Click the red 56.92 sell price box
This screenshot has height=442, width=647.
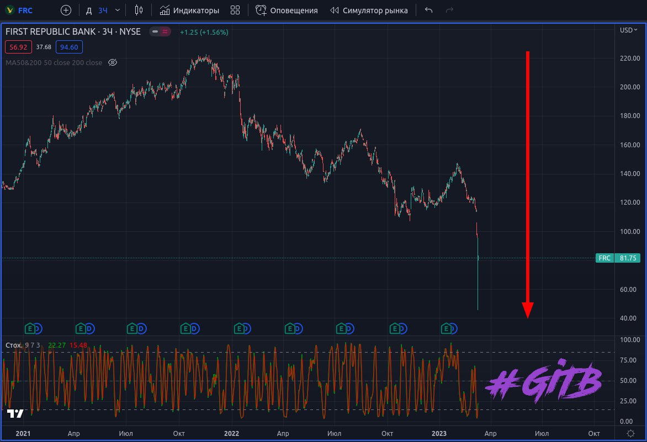pos(18,47)
